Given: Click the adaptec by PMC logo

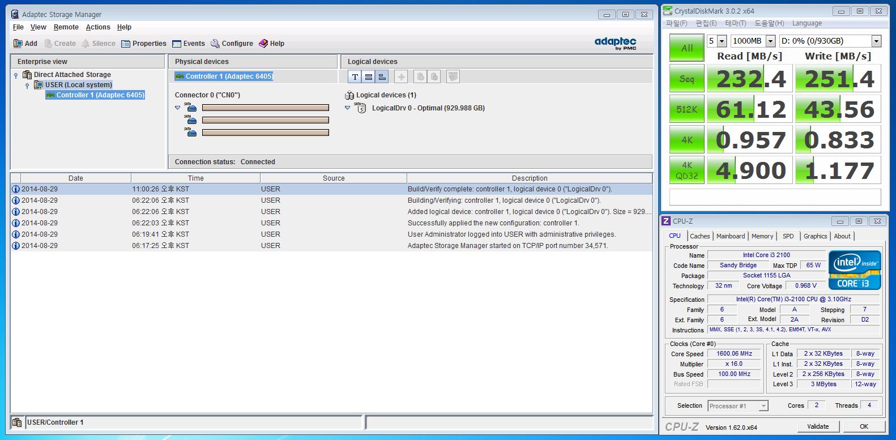Looking at the screenshot, I should click(616, 43).
